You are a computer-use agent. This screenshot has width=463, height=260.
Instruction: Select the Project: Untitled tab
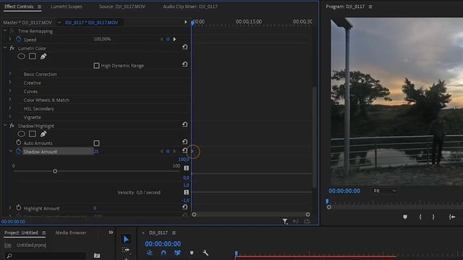(x=21, y=233)
